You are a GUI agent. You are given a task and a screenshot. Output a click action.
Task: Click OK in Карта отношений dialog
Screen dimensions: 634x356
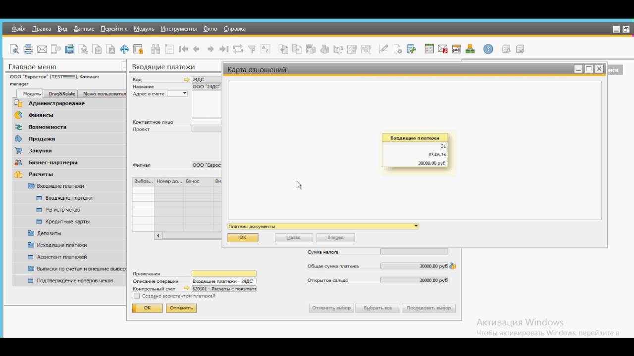(243, 237)
